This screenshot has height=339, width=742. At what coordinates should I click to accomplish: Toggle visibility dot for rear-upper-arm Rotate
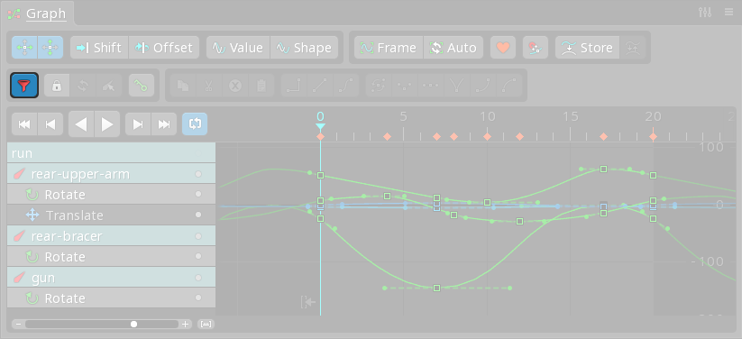198,195
